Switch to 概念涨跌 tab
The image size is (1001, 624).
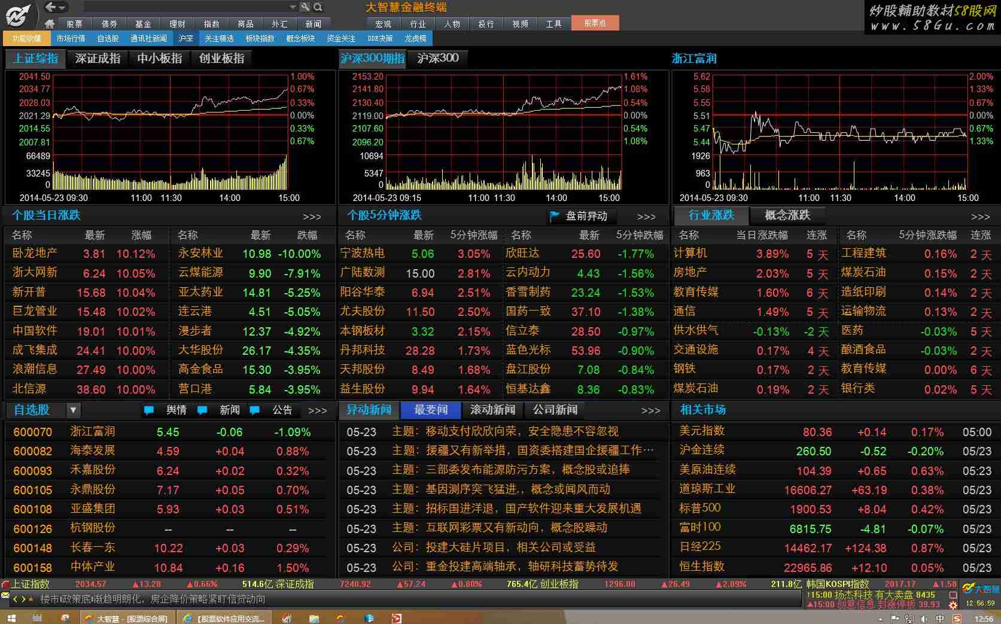pyautogui.click(x=787, y=215)
